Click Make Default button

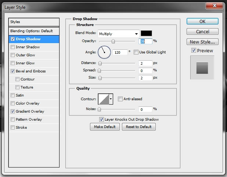[x=105, y=127]
